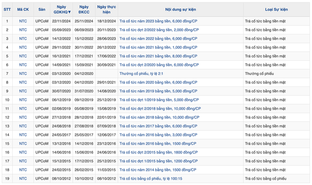
Task: Select GDKHQ date cell 27/12/2018
Action: point(61,117)
